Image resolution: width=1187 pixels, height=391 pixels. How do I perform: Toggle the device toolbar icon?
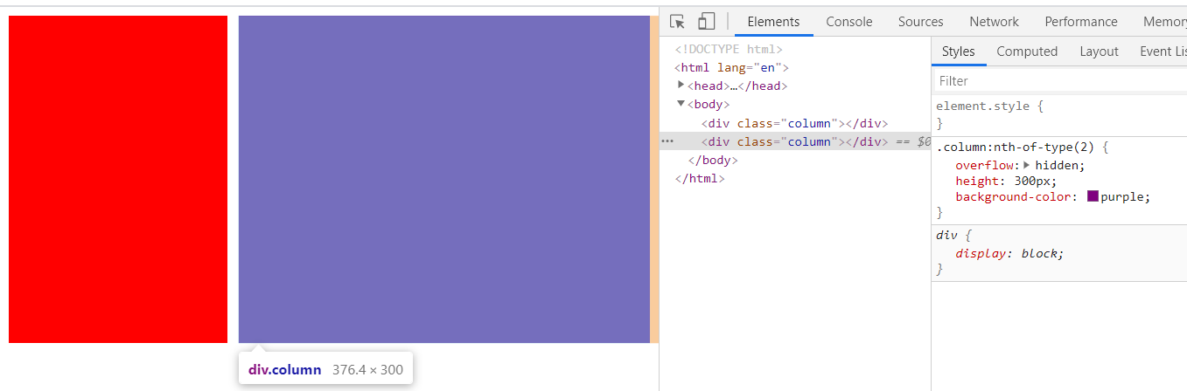coord(706,22)
